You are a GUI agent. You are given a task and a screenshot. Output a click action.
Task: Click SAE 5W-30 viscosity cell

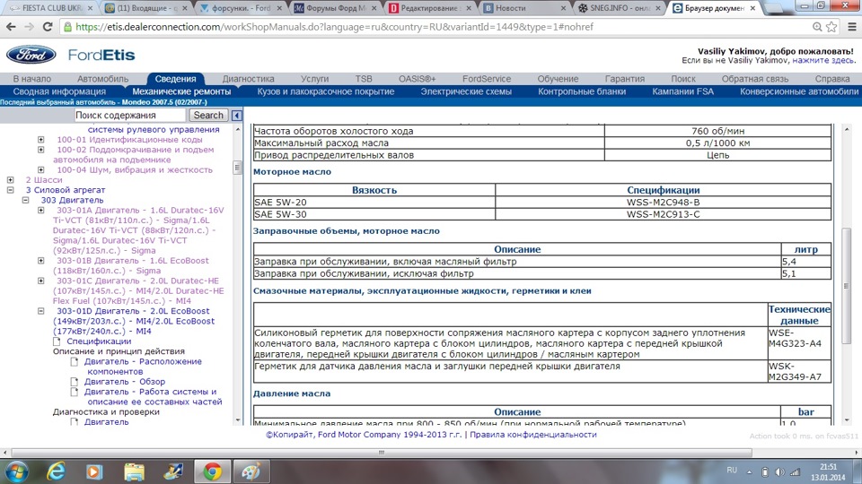click(x=374, y=214)
